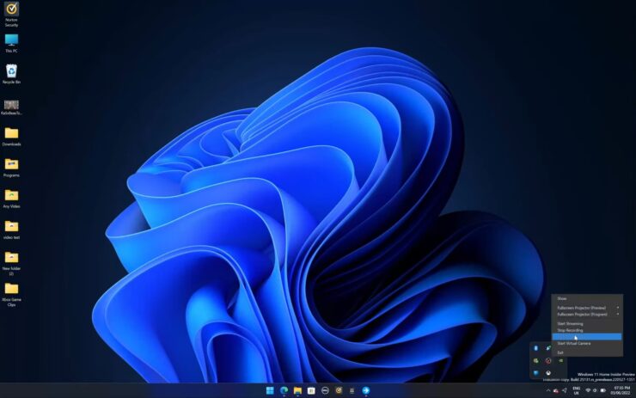
Task: Click the red cloud system tray icon
Action: tap(556, 391)
